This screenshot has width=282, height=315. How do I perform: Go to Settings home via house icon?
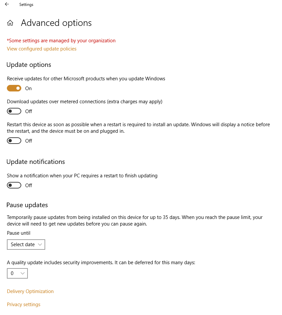(x=10, y=23)
